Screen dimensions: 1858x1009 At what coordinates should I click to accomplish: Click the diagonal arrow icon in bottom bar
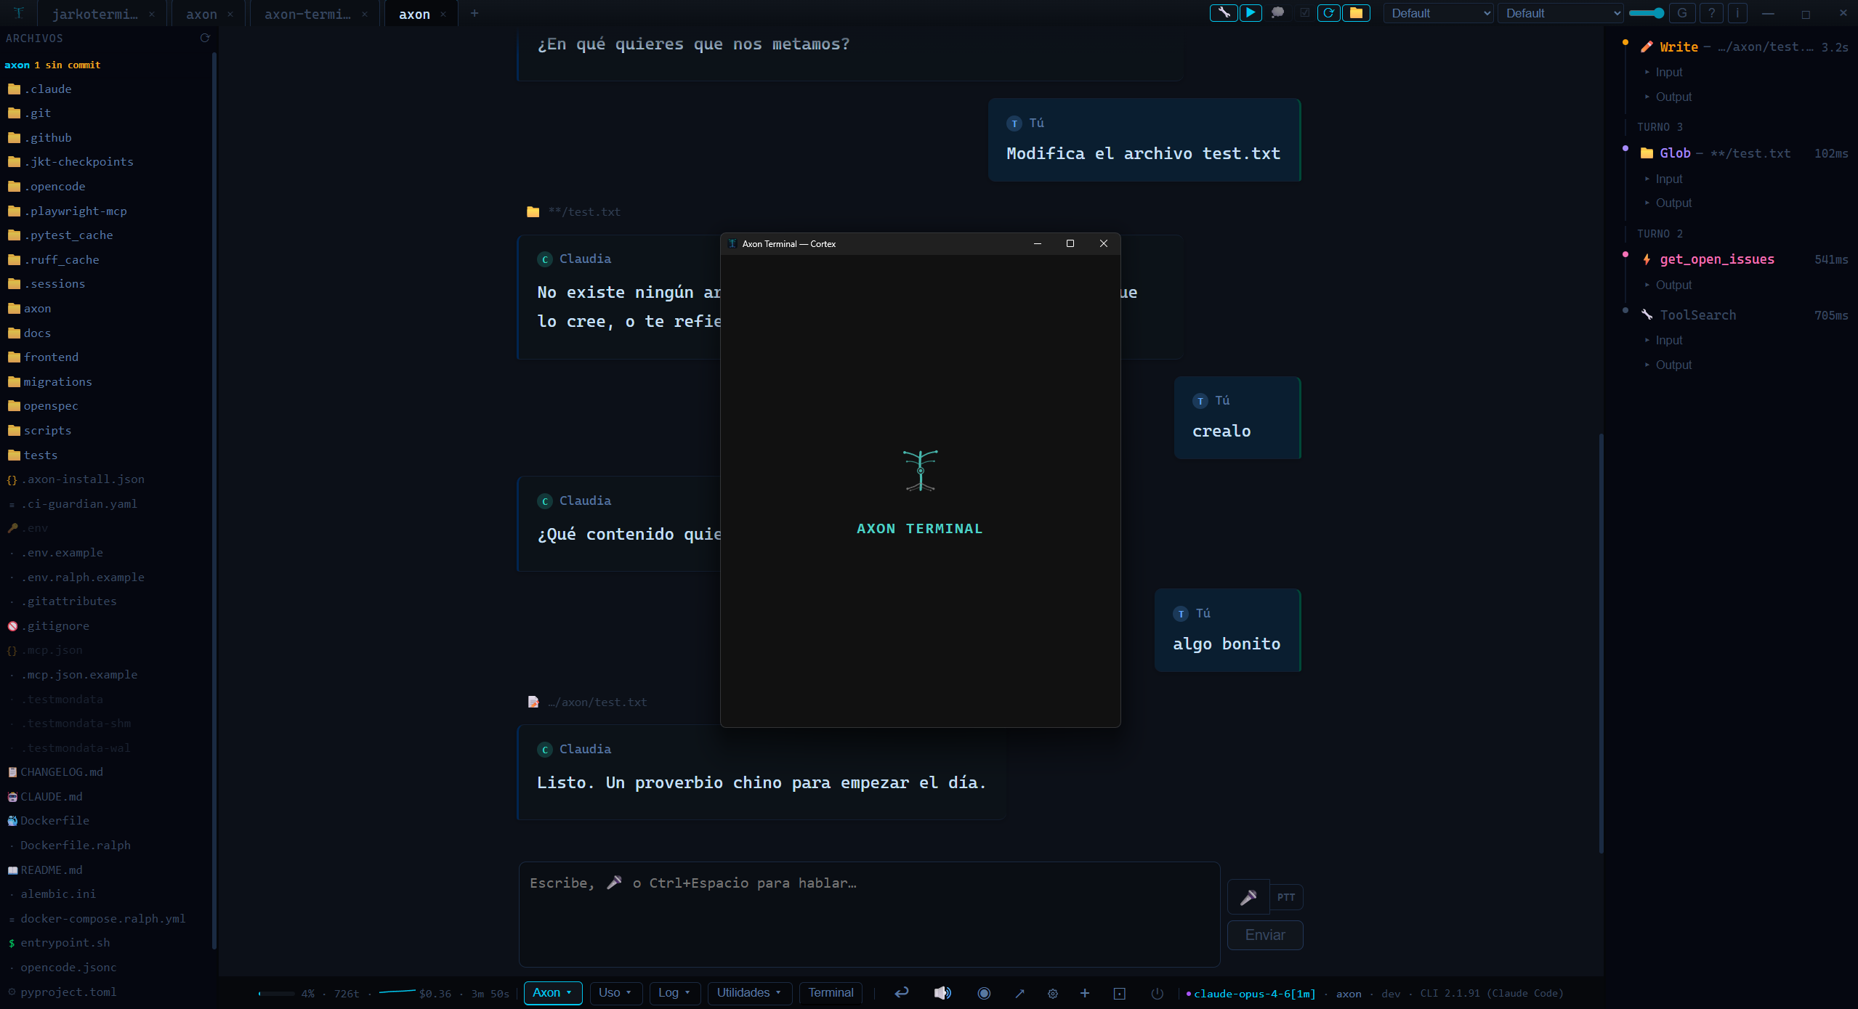(1019, 993)
